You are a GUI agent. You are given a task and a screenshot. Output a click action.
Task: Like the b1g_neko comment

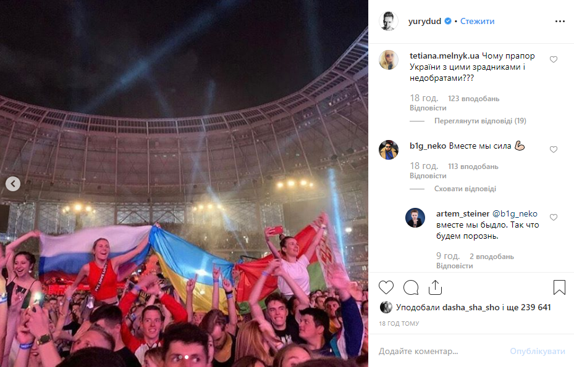554,149
